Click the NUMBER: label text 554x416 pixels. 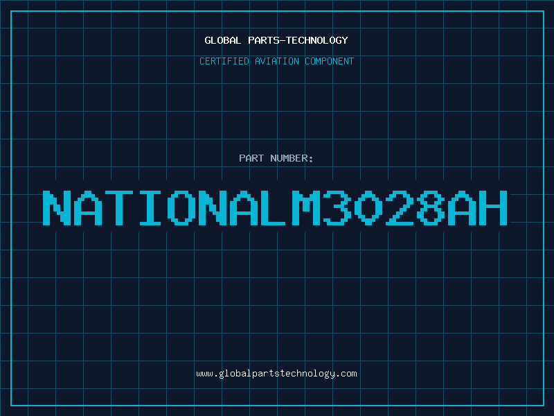tap(292, 158)
